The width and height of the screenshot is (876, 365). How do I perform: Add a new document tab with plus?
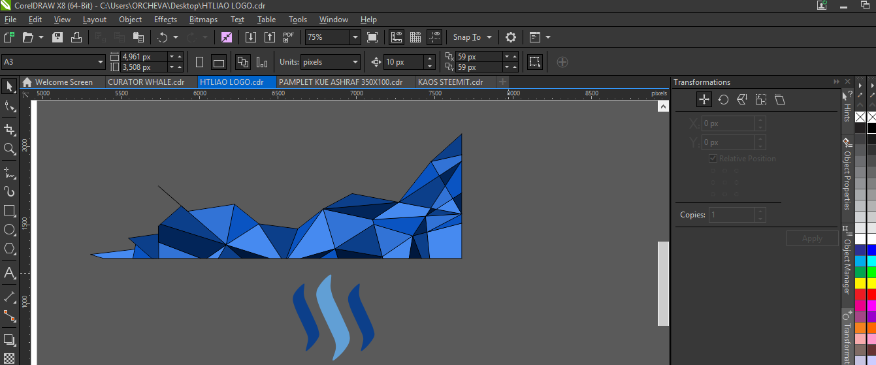[x=502, y=82]
